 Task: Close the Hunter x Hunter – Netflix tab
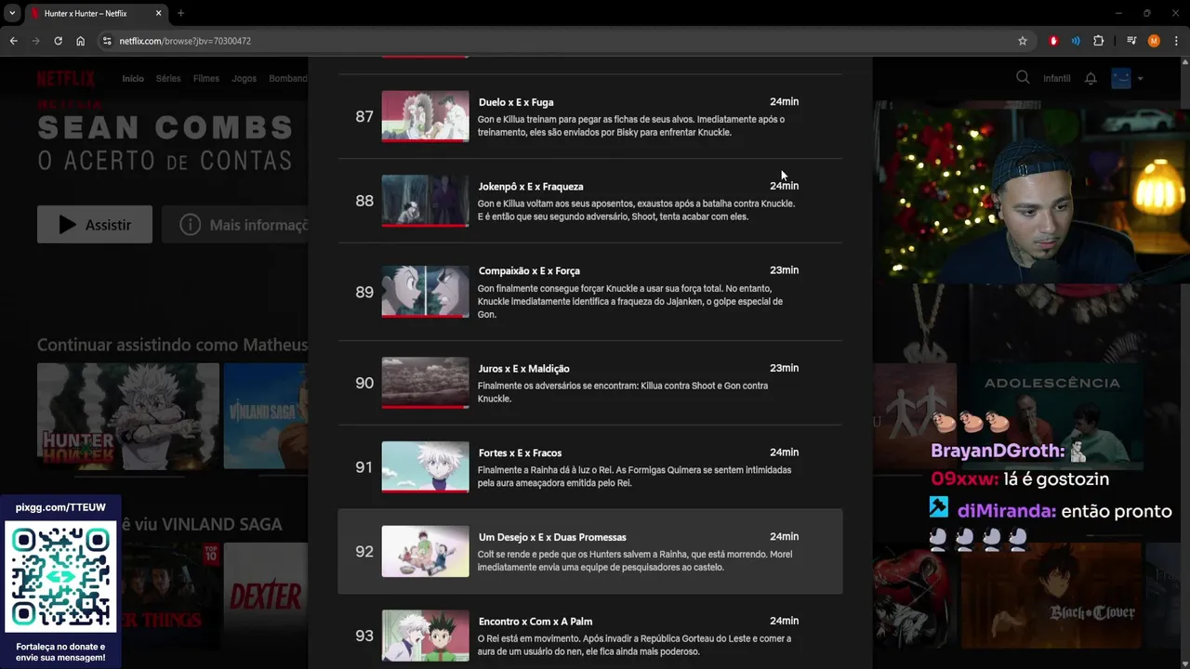pos(159,14)
